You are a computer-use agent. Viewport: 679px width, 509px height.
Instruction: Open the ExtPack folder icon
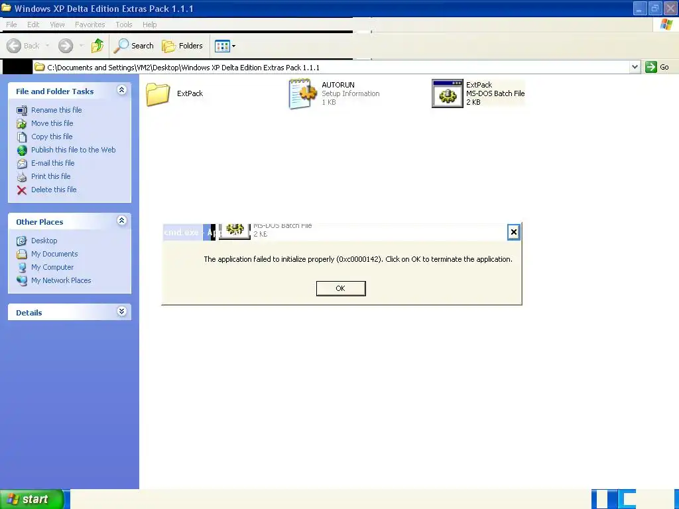[x=158, y=94]
